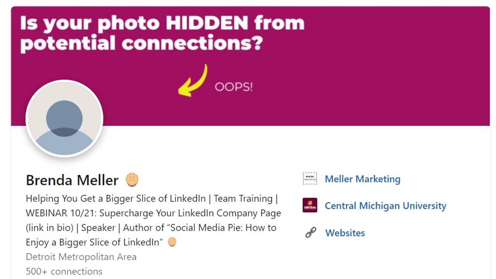Open the Meller Marketing page link
This screenshot has height=279, width=496.
pos(363,179)
